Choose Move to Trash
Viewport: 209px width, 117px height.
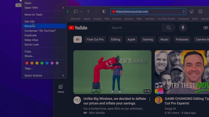click(44, 15)
